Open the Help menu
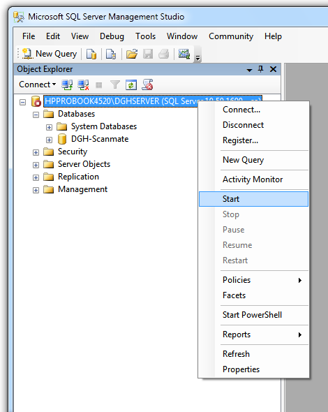328x412 pixels. click(x=273, y=36)
